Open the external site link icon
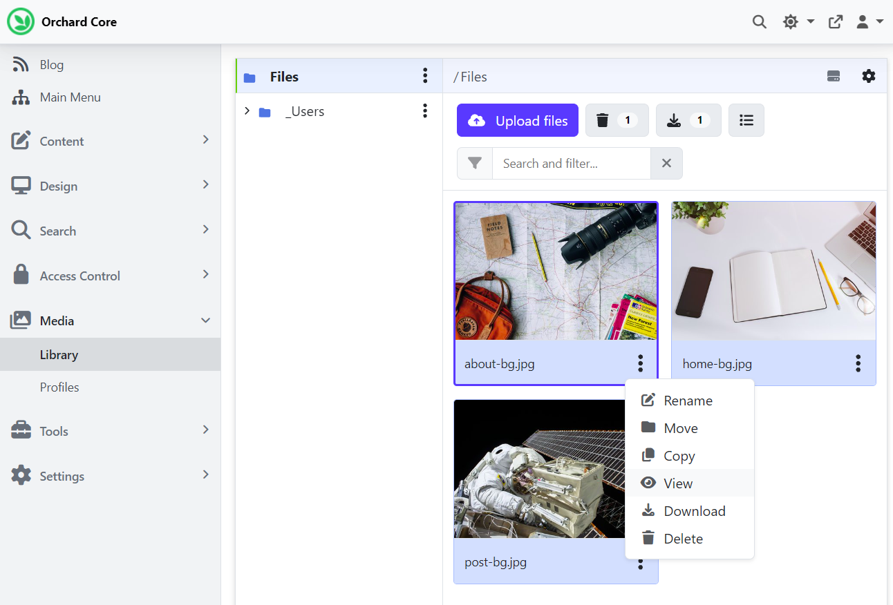This screenshot has width=893, height=605. click(836, 22)
